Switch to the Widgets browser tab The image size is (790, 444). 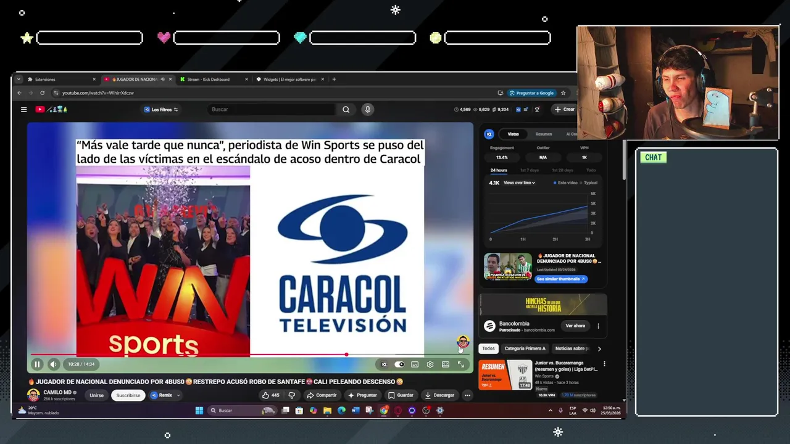(x=289, y=79)
